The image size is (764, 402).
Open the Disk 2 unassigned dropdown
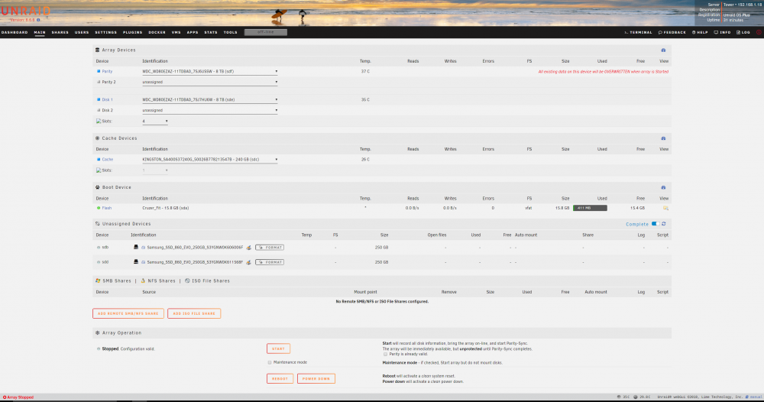tap(209, 111)
